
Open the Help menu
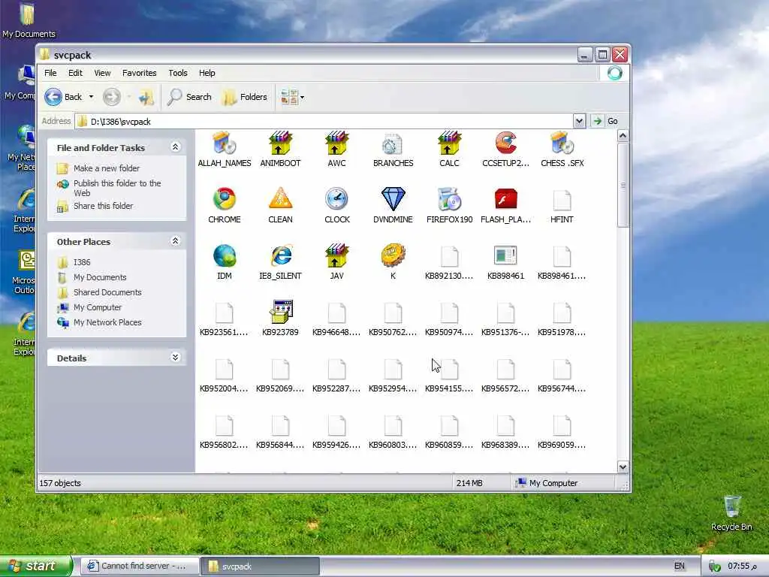pos(207,73)
